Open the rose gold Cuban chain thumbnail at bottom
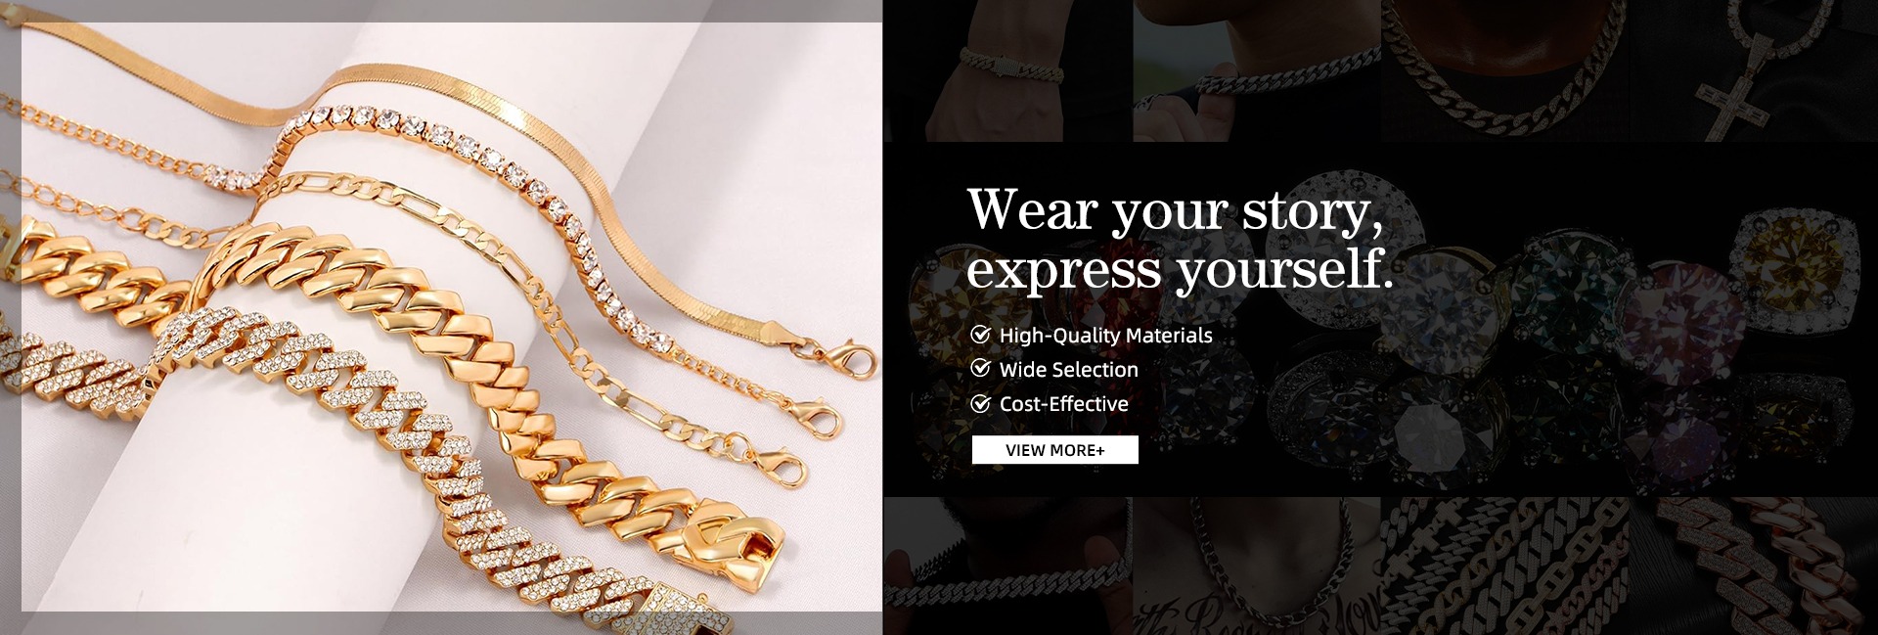The width and height of the screenshot is (1878, 635). (x=1753, y=566)
